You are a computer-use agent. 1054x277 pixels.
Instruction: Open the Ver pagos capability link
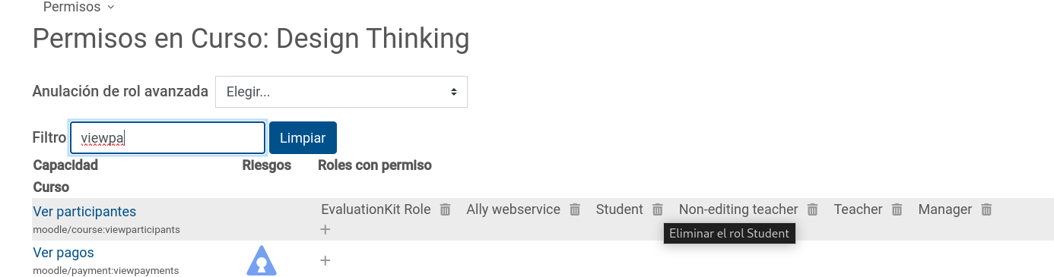(64, 252)
